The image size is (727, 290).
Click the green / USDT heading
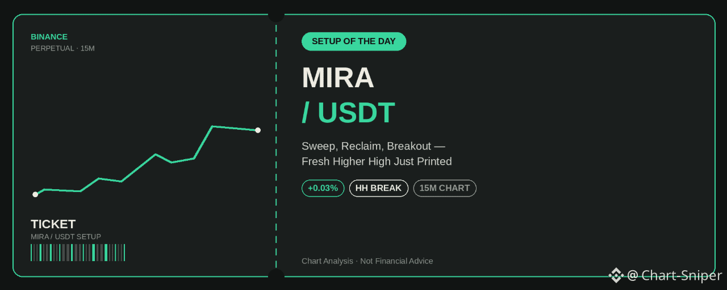point(348,113)
